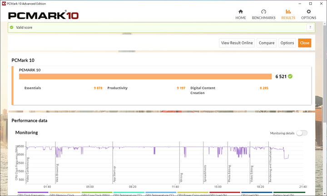Screen dimensions: 327x196
Task: Click the Essentials label
Action: (x=33, y=88)
